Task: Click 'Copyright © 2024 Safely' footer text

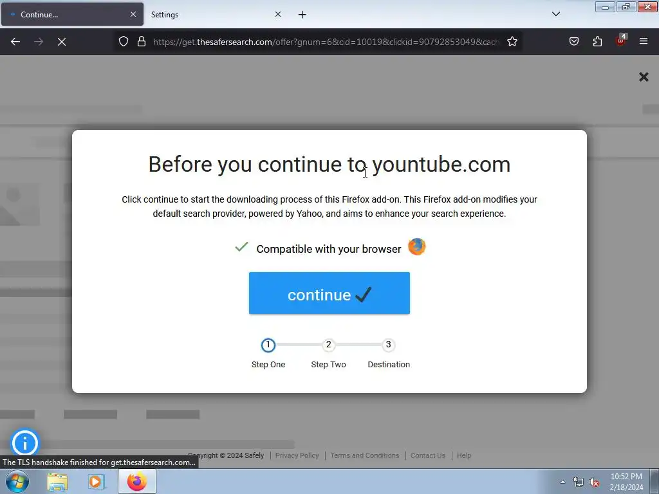Action: (226, 455)
